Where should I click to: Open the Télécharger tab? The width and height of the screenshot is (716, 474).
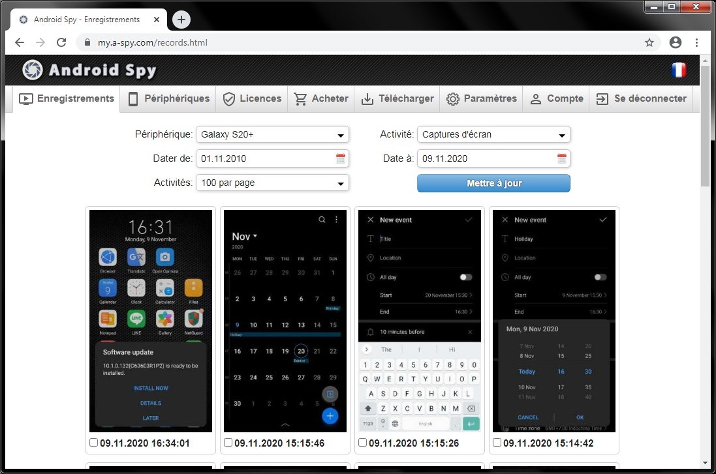(x=397, y=98)
